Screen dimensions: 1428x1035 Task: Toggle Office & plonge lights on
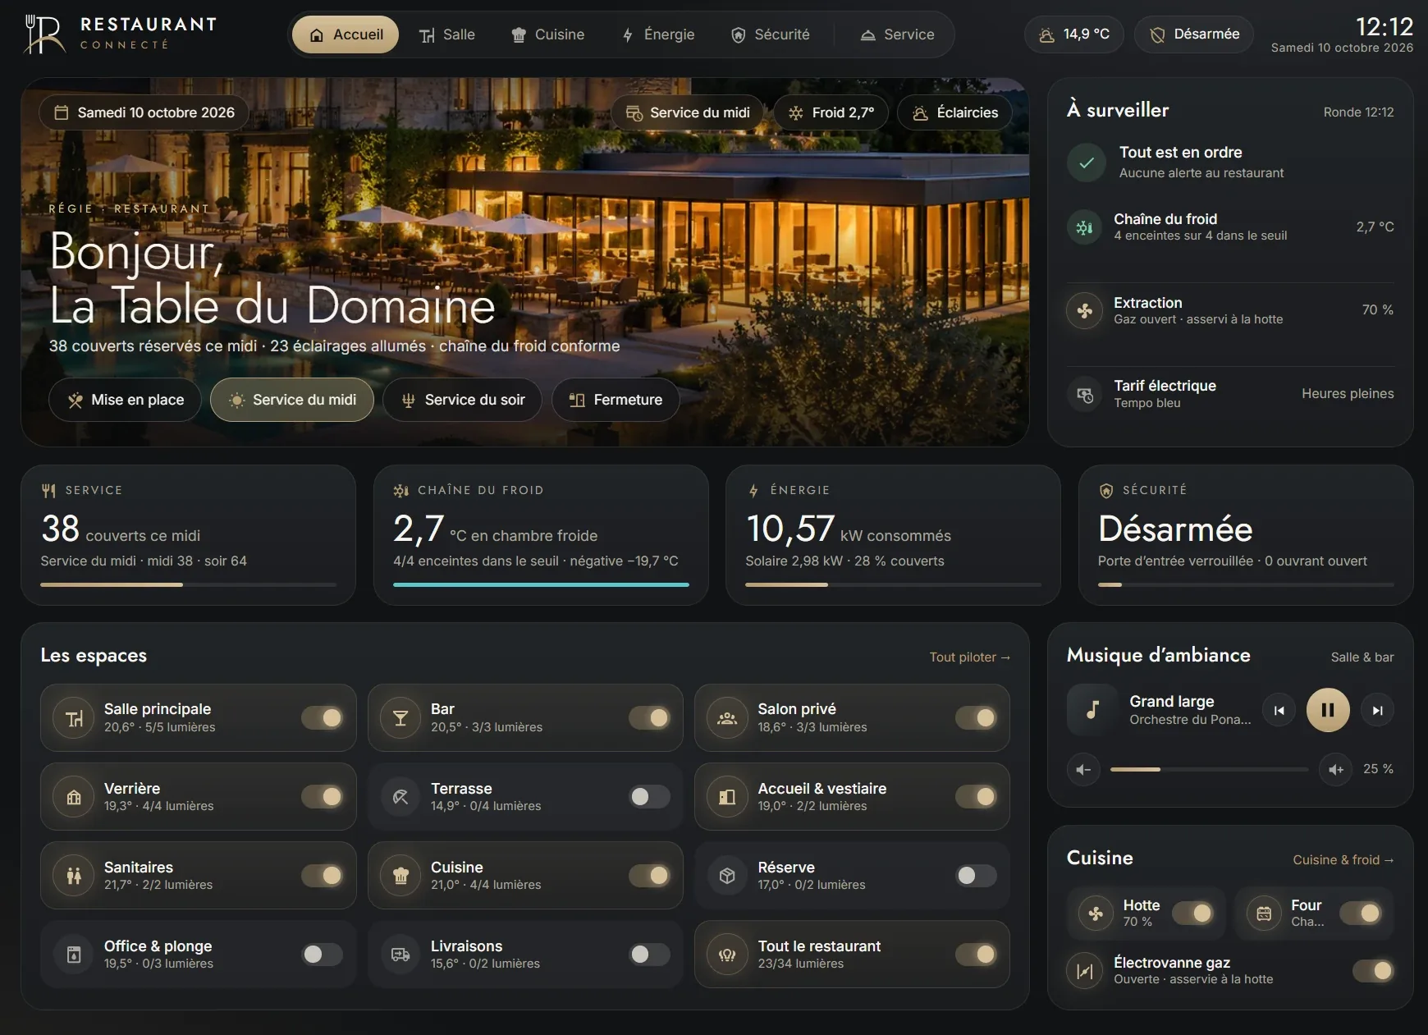pos(322,955)
